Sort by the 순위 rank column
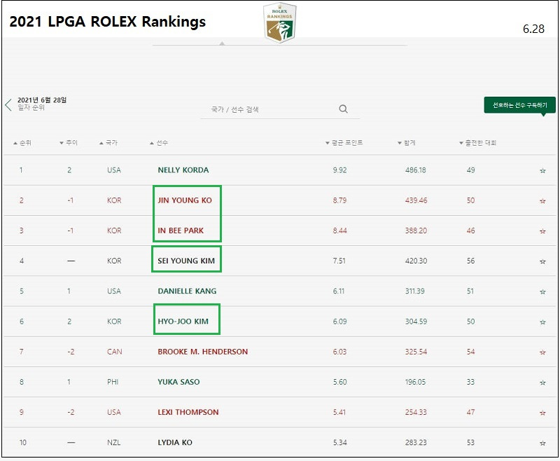560x461 pixels. (x=22, y=143)
